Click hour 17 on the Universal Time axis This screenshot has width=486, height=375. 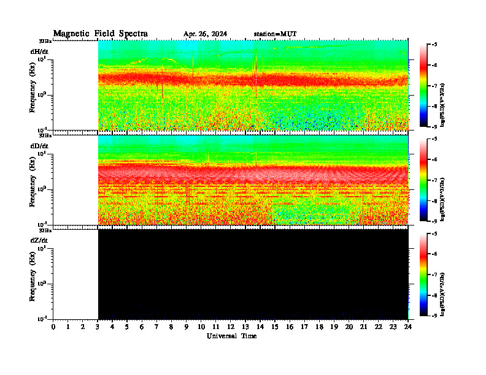[305, 327]
